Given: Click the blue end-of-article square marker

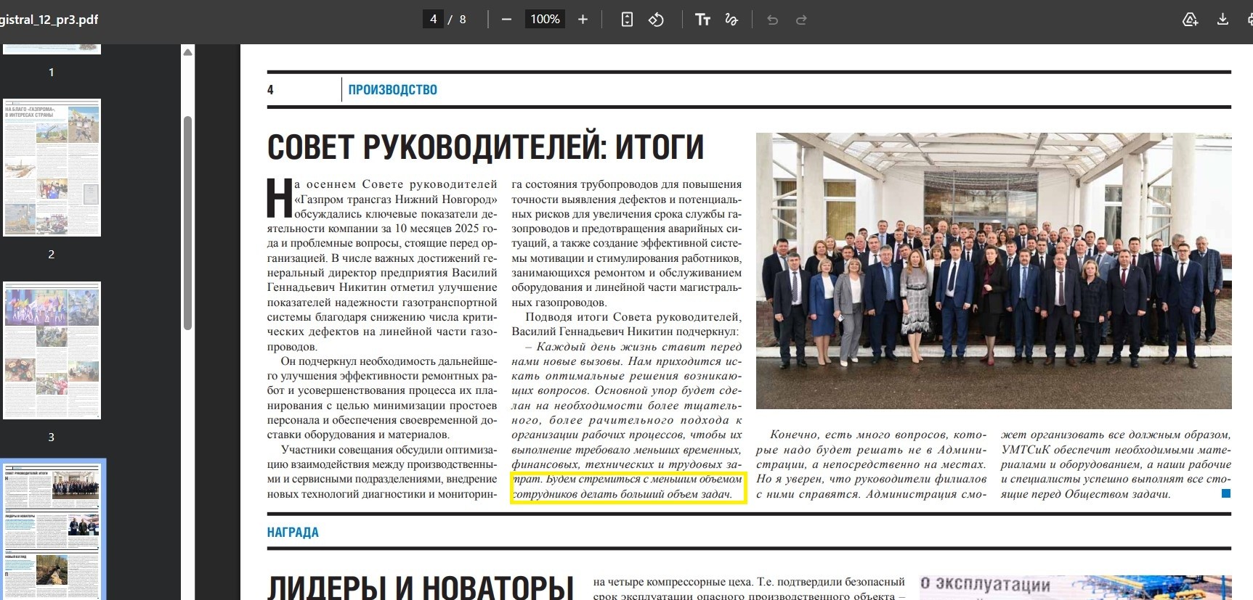Looking at the screenshot, I should point(1226,493).
